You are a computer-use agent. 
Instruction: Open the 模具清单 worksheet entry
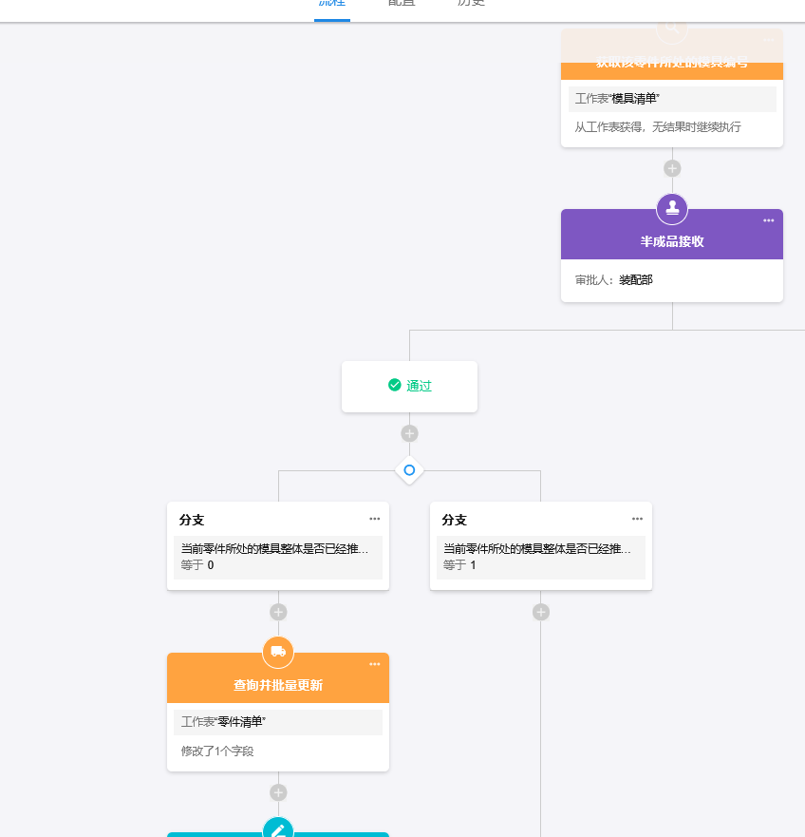pyautogui.click(x=672, y=99)
